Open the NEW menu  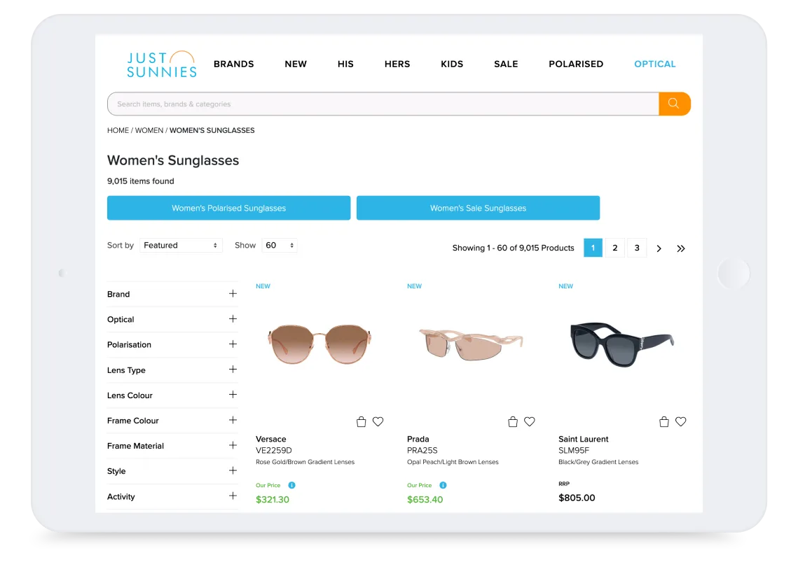click(x=296, y=64)
